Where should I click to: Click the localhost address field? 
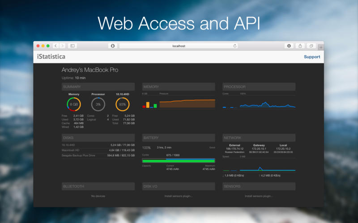point(179,46)
